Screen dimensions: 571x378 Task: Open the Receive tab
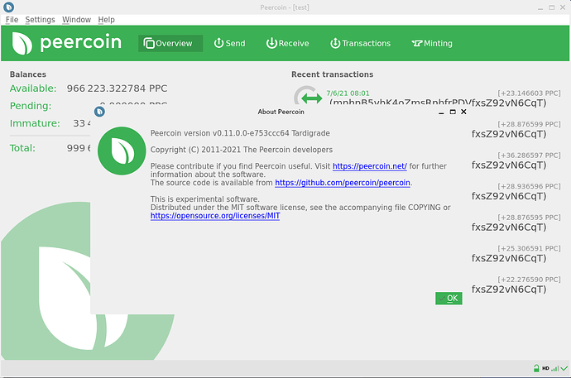(x=288, y=43)
